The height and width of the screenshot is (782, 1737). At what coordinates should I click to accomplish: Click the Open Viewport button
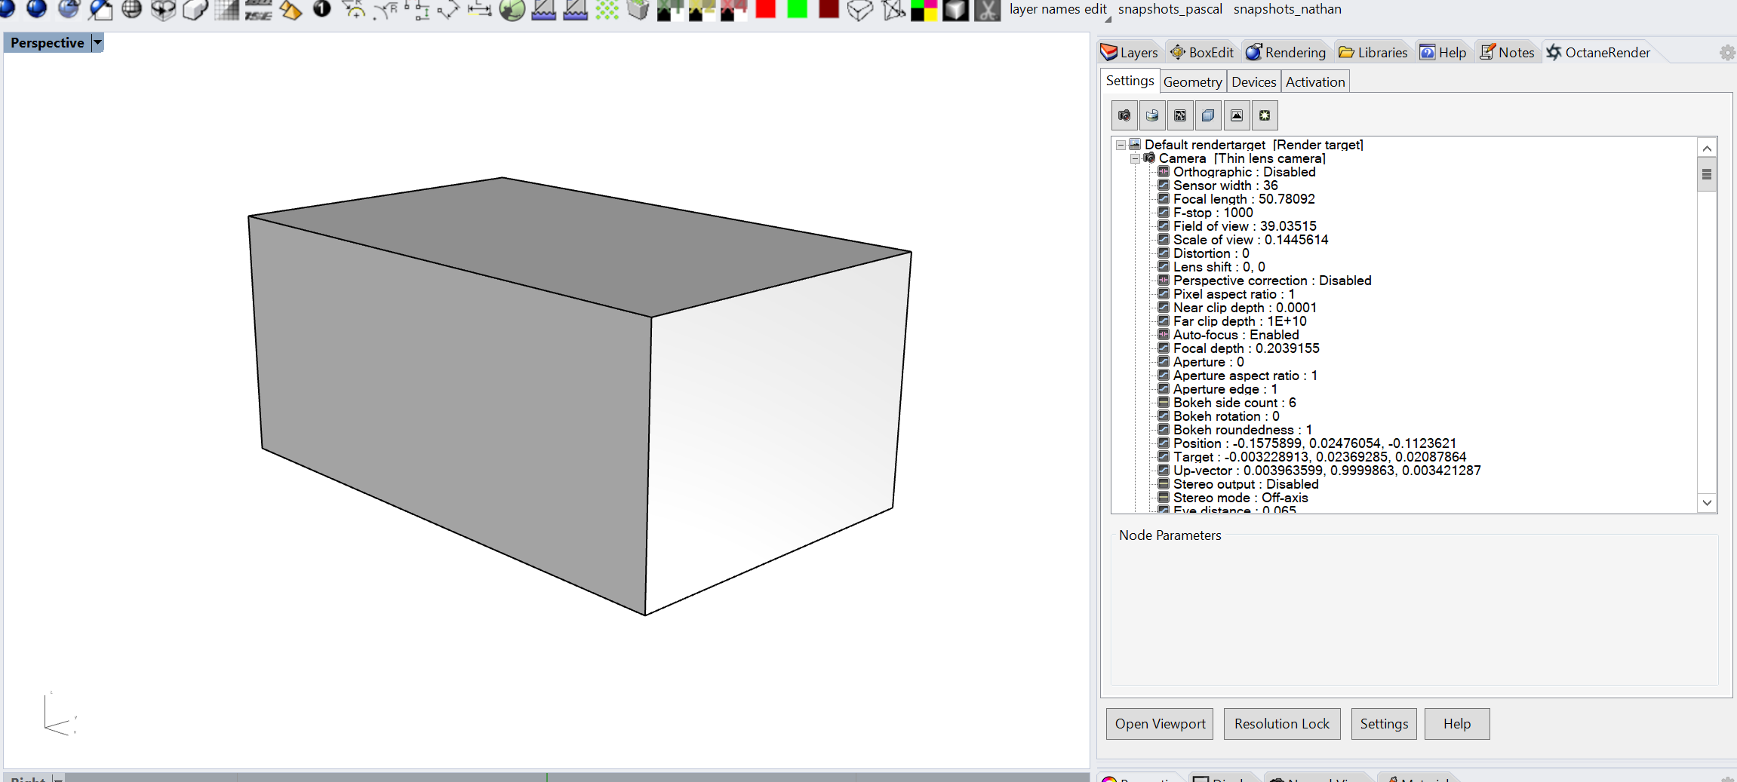[1160, 724]
